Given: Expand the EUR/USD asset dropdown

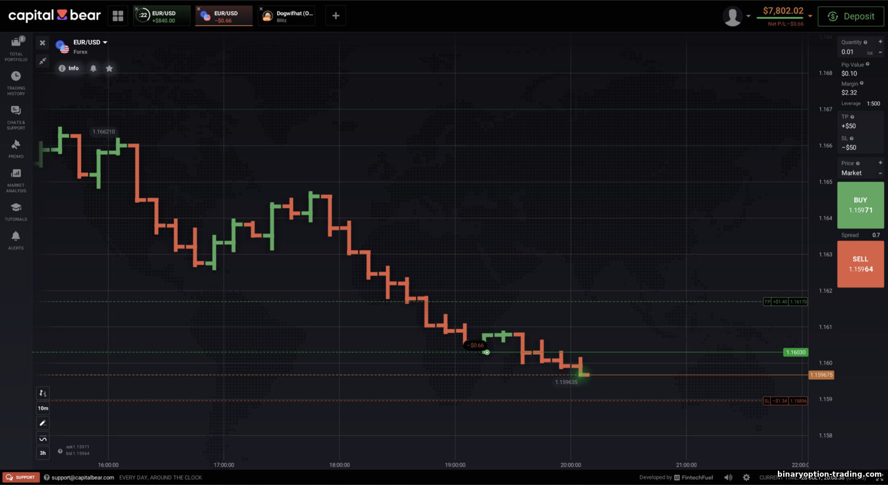Looking at the screenshot, I should pos(105,43).
